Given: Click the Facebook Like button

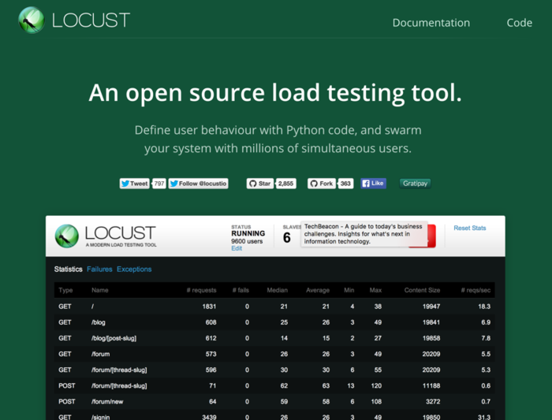Looking at the screenshot, I should click(373, 184).
